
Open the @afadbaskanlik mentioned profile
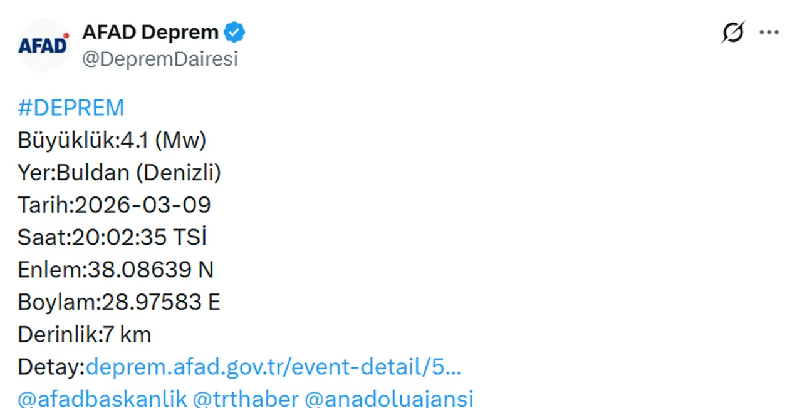point(102,399)
